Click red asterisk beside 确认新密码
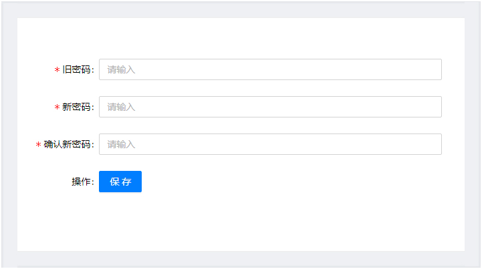Viewport: 482px width, 269px height. click(38, 145)
